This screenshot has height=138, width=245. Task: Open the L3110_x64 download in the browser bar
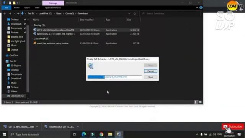click(x=19, y=127)
